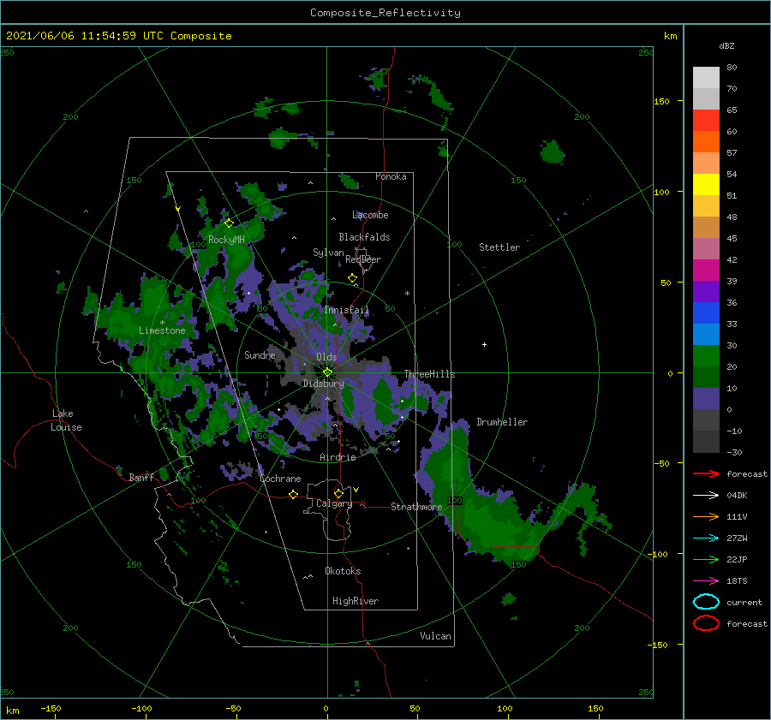
Task: Click the Lacombe city label
Action: tap(370, 215)
